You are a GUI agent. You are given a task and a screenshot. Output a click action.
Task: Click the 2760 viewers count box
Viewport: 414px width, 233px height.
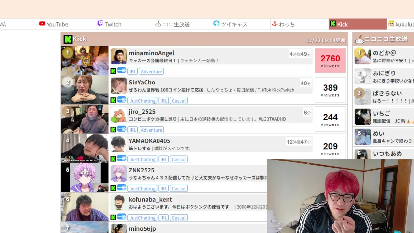tap(330, 61)
